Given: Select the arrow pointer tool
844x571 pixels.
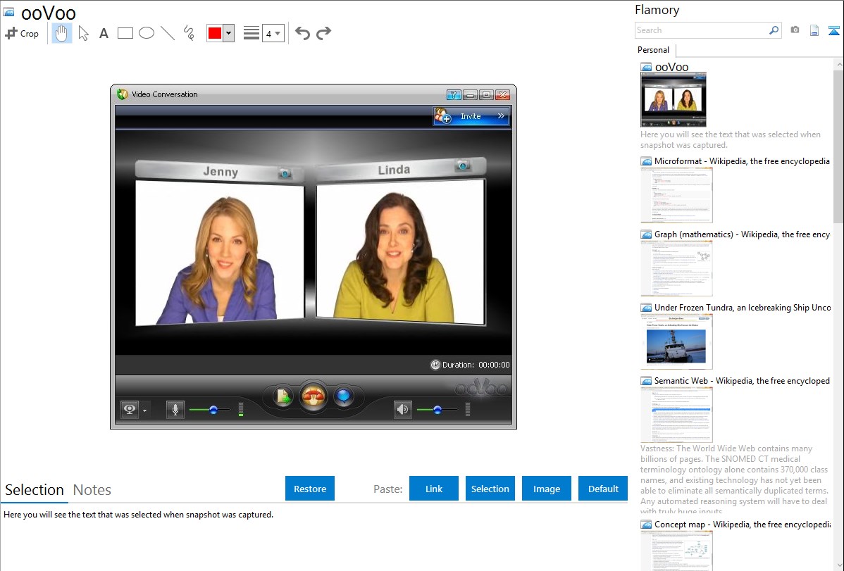Looking at the screenshot, I should (83, 33).
